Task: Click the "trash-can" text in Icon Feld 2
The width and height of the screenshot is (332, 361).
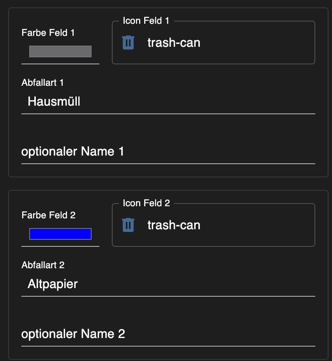Action: point(174,225)
